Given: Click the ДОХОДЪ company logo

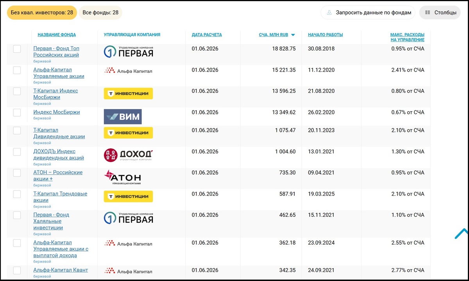Looking at the screenshot, I should pyautogui.click(x=128, y=155).
